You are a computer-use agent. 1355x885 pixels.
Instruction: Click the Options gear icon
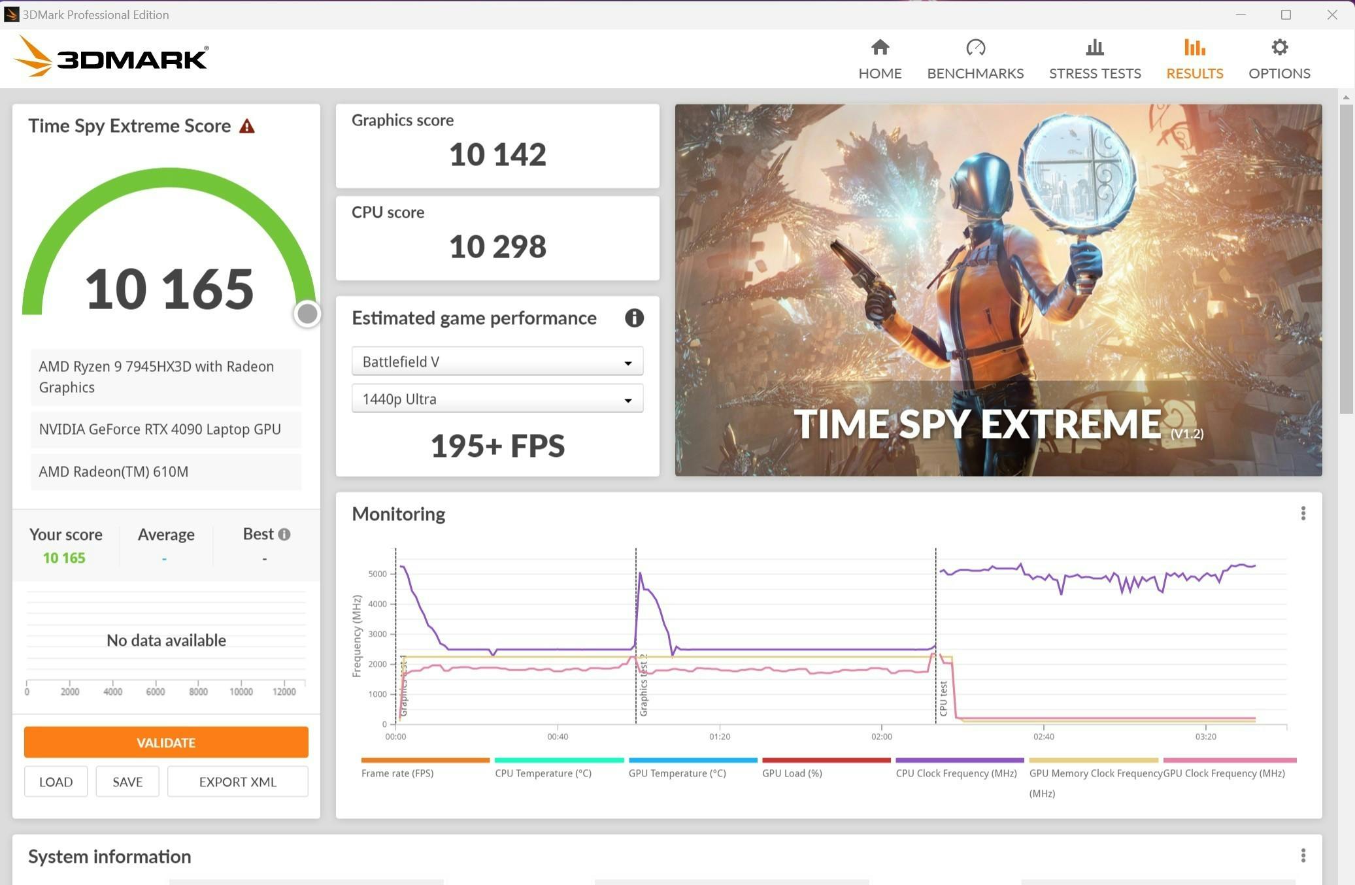click(x=1280, y=47)
